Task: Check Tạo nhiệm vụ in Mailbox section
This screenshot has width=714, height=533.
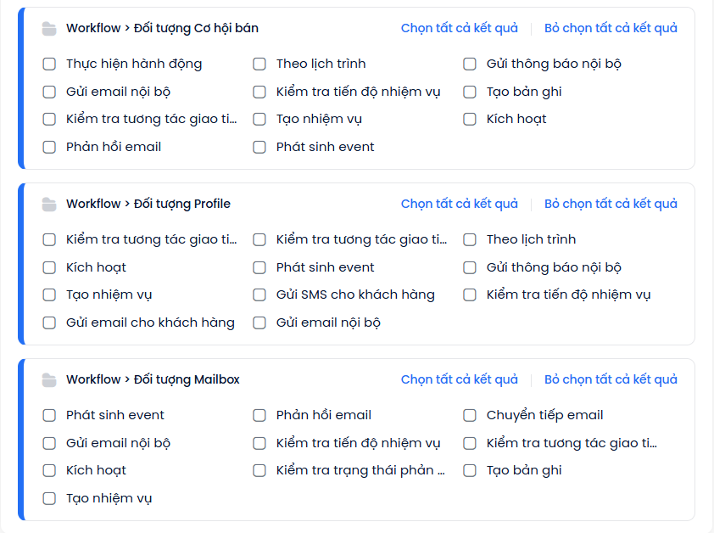Action: 49,498
